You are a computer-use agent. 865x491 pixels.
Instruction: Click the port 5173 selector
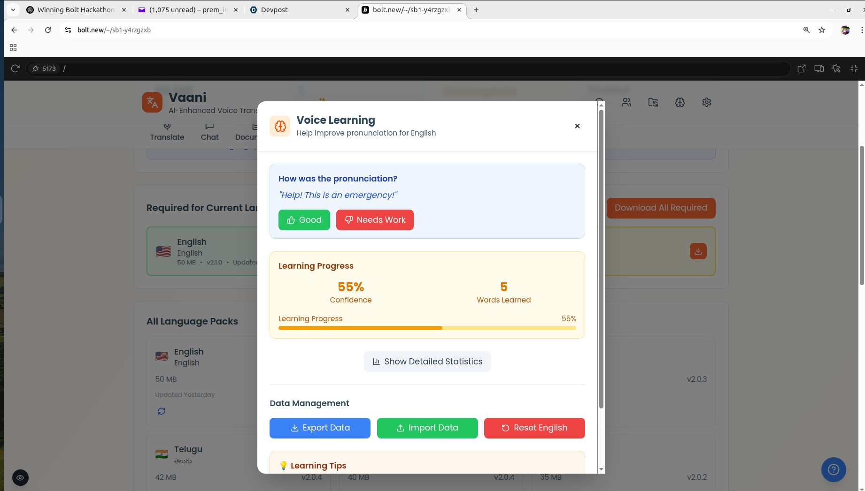pos(44,68)
